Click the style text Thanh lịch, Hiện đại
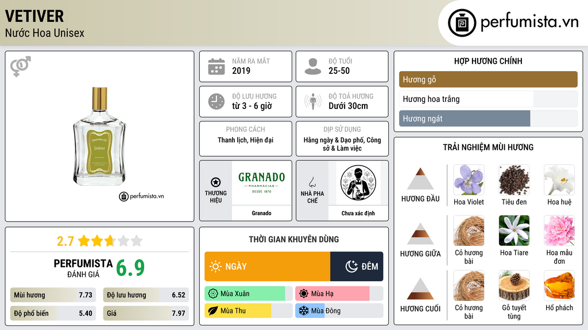Screen dimensions: 588x330 pos(246,140)
